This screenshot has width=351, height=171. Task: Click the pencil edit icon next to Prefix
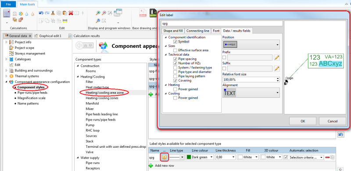(277, 57)
